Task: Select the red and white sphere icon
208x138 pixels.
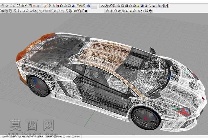Action: click(150, 6)
